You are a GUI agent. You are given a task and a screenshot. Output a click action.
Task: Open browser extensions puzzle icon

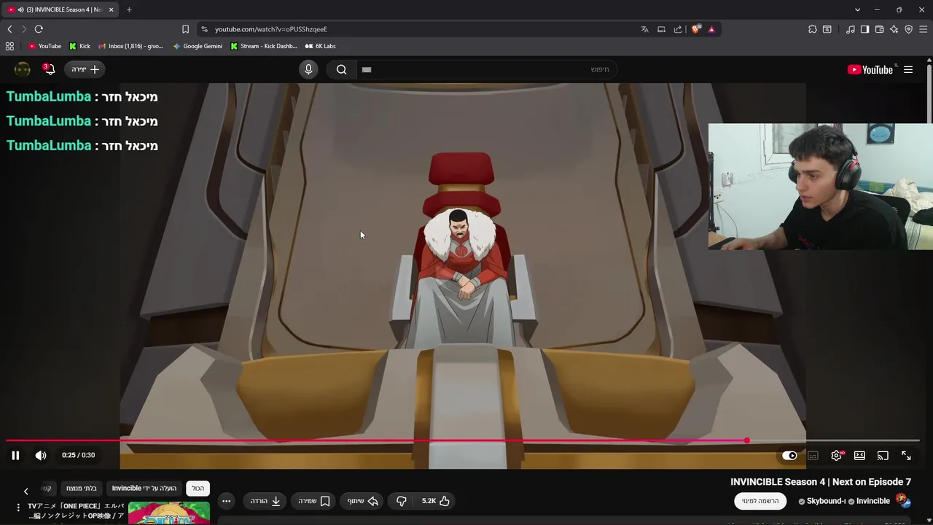click(x=813, y=29)
